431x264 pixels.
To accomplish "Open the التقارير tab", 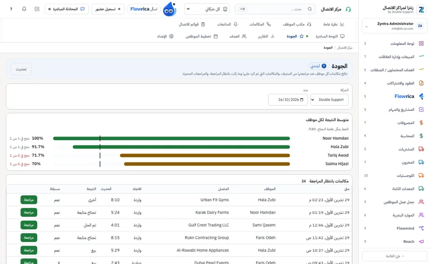I will click(266, 36).
